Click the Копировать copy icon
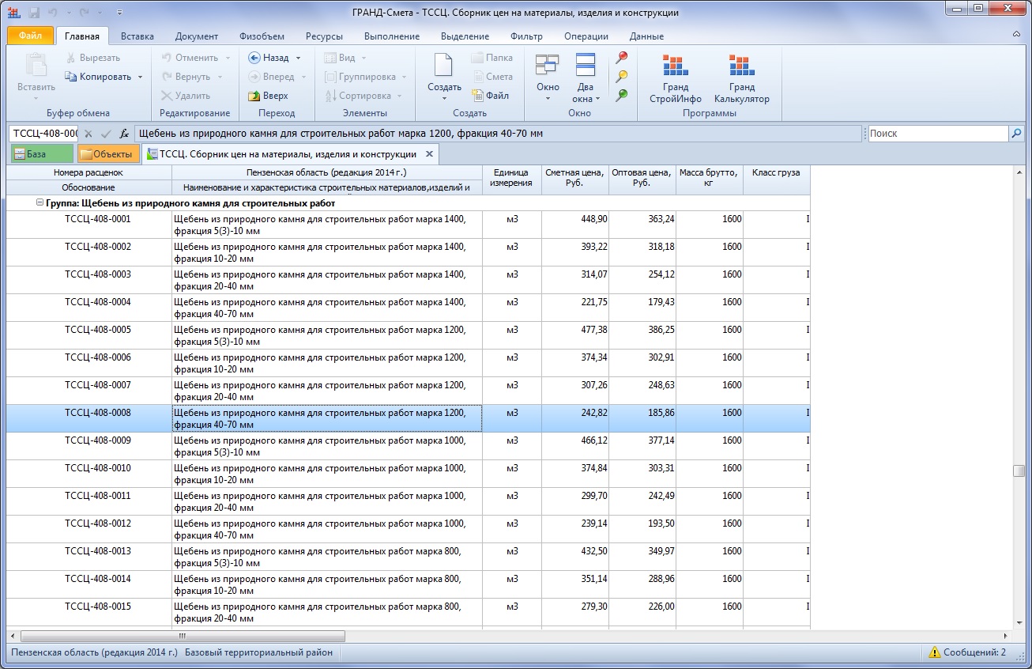Image resolution: width=1032 pixels, height=669 pixels. point(70,77)
